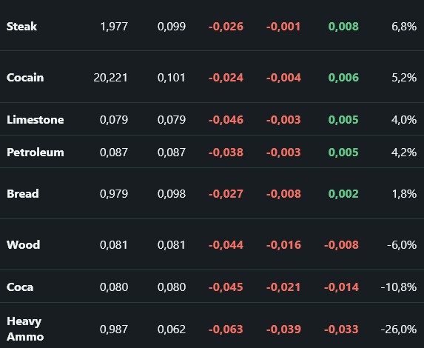Screen dimensions: 424x348
Task: Select Petroleum in the table
Action: 36,152
